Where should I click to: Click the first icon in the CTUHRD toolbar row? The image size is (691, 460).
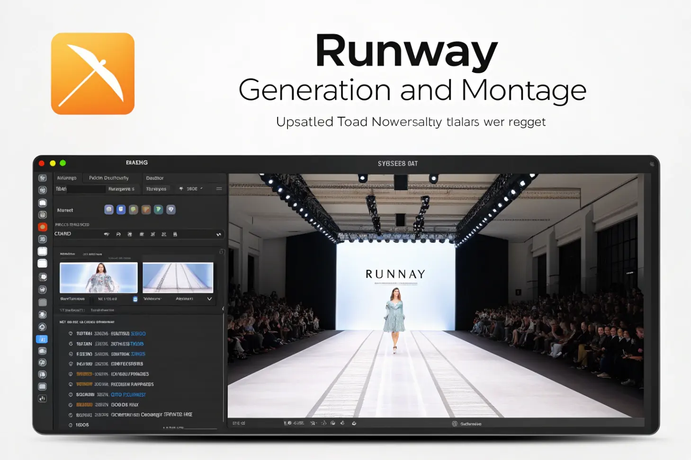tap(107, 234)
